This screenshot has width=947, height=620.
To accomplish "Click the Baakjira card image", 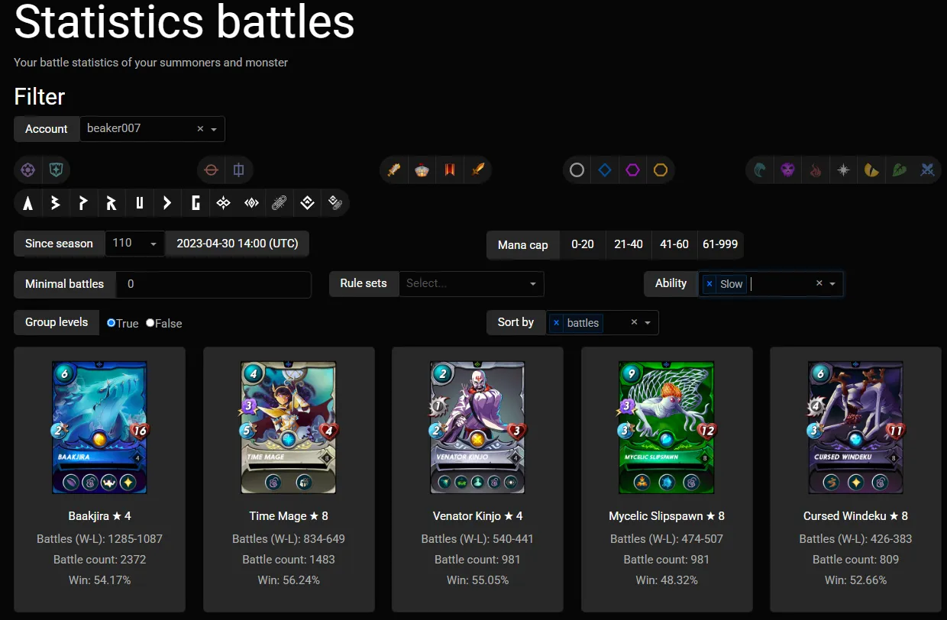I will [x=100, y=428].
